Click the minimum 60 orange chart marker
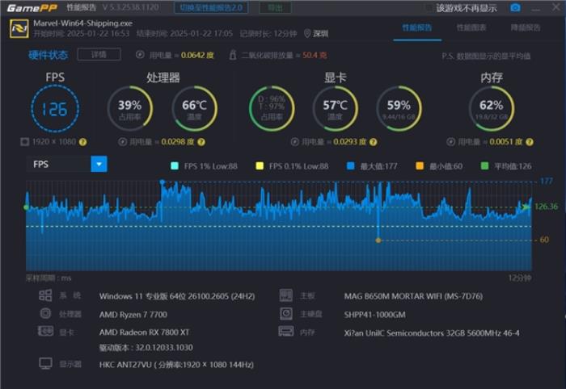The width and height of the screenshot is (566, 389). 378,241
